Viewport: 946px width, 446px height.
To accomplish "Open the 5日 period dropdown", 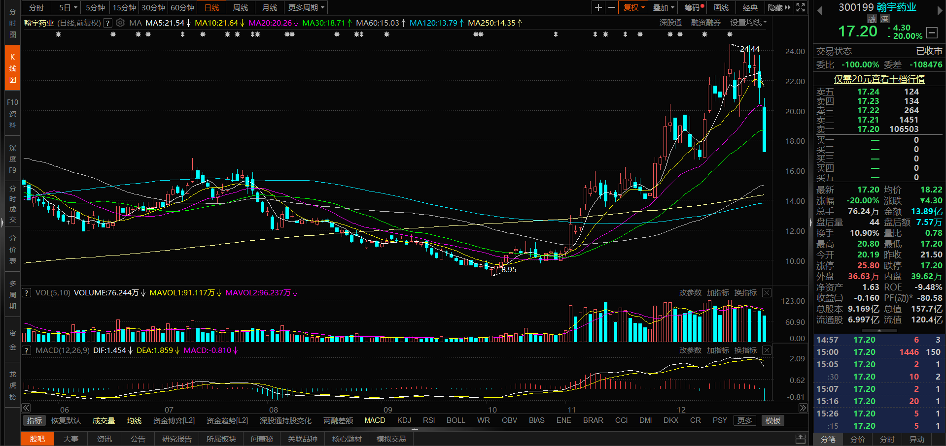I will 68,7.
